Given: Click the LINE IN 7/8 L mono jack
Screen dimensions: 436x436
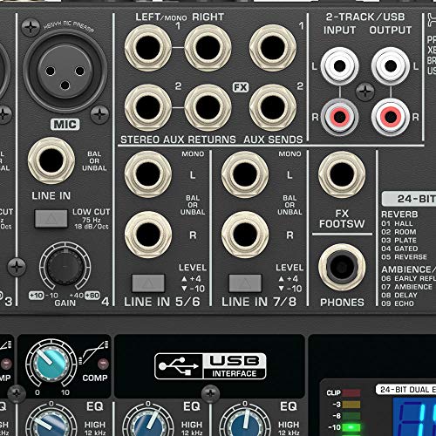Looking at the screenshot, I should click(245, 174).
